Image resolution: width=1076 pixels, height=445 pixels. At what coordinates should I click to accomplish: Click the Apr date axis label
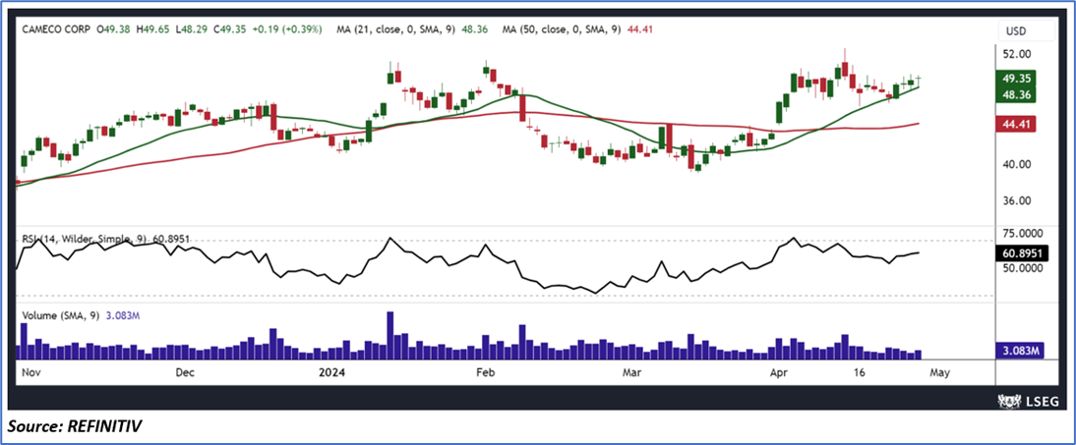click(x=778, y=373)
